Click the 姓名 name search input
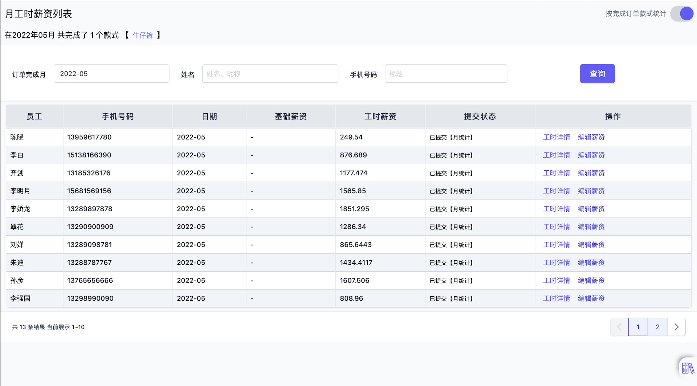Viewport: 697px width, 386px height. 270,73
